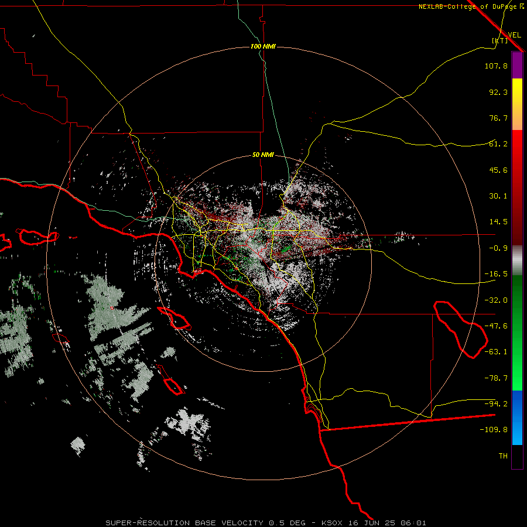
Task: Click the -78.7 legend value
Action: (x=496, y=378)
